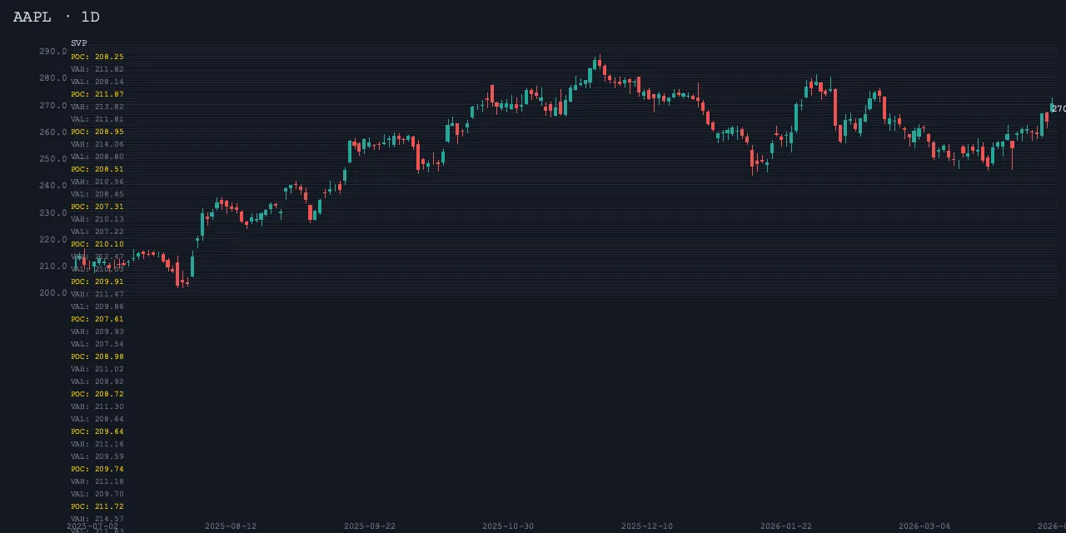
Task: Select the VAH: 211.82 label
Action: tap(97, 69)
